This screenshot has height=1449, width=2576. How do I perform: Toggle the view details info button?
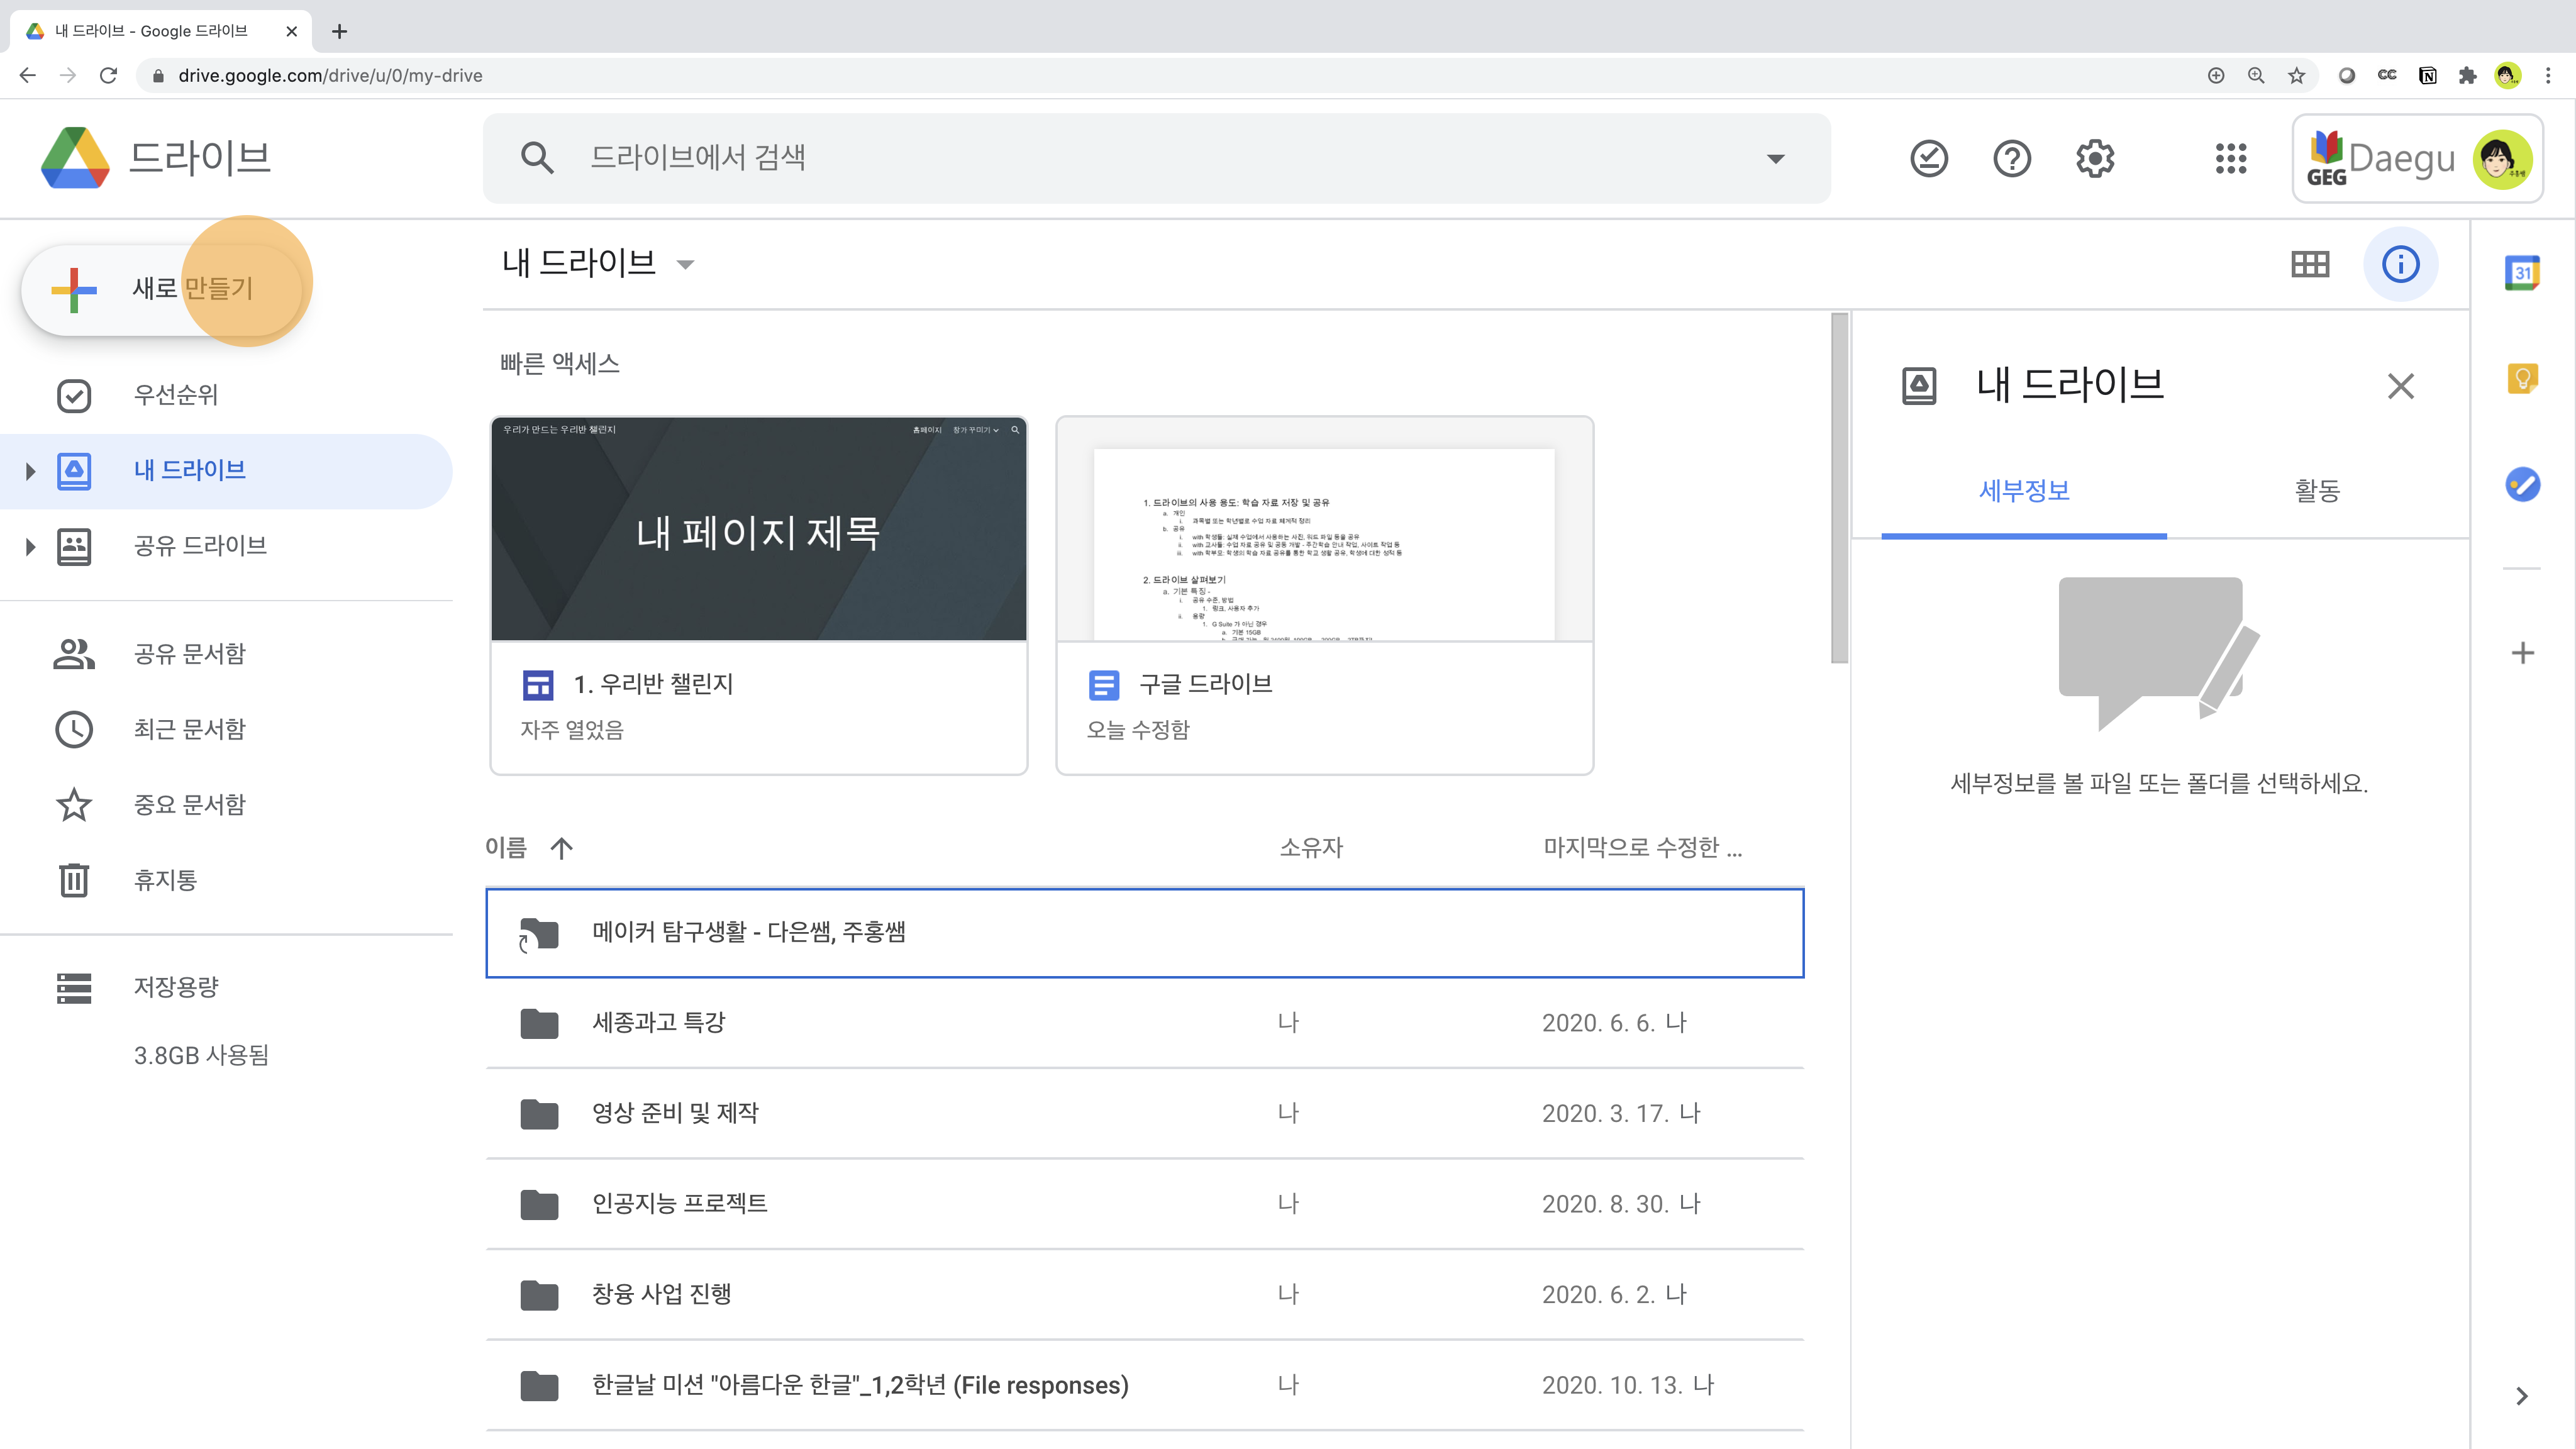click(2400, 264)
